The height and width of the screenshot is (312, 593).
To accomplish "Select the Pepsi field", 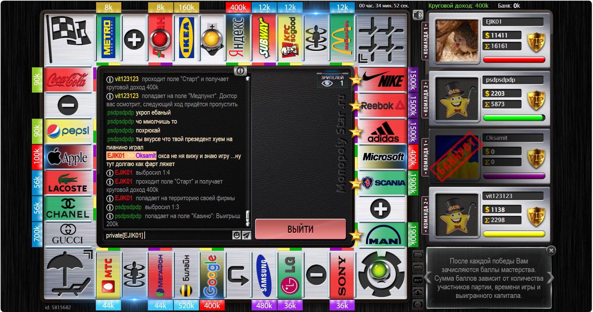I will 68,131.
